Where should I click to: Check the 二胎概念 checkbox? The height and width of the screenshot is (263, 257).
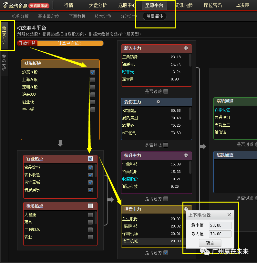click(90, 229)
